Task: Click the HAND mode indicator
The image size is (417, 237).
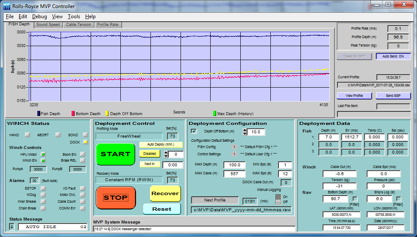Action: pos(28,135)
